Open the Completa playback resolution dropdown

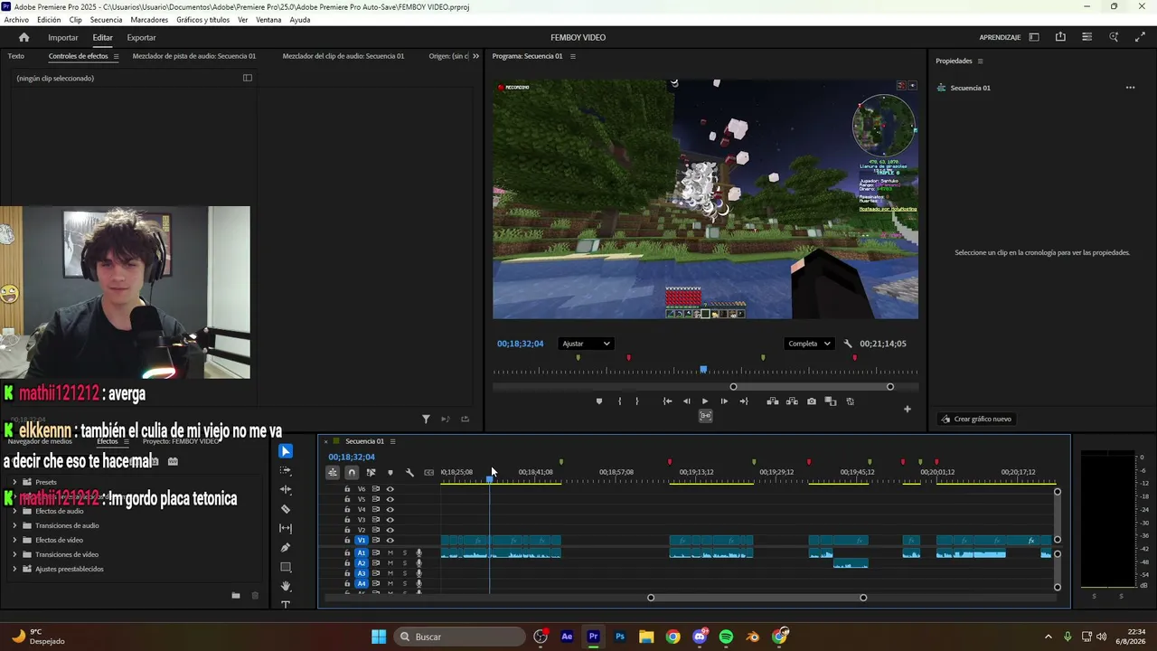(x=809, y=344)
